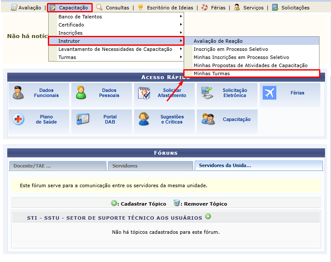The height and width of the screenshot is (262, 331).
Task: Click 'Não há tópicos cadastrados para este fórum' text
Action: coord(166,232)
